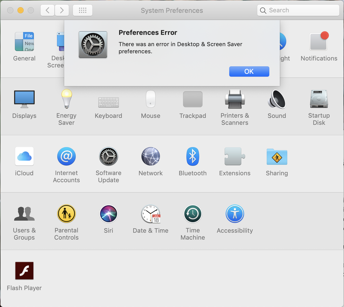Click the error message about Desktop & Screen Saver

click(x=180, y=48)
